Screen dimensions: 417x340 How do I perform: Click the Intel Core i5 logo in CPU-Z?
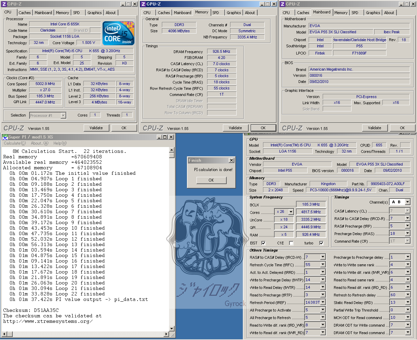[x=118, y=33]
